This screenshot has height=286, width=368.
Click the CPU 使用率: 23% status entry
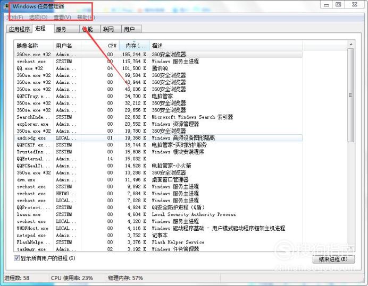[72, 278]
